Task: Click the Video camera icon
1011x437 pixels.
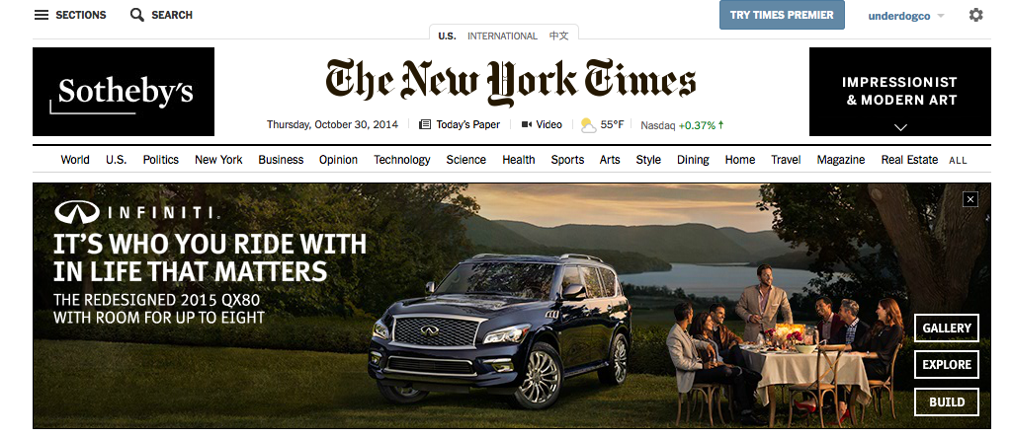Action: (x=526, y=125)
